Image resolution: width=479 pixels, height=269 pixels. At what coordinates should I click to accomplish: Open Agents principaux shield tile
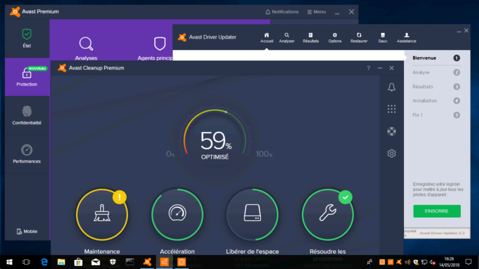[155, 48]
